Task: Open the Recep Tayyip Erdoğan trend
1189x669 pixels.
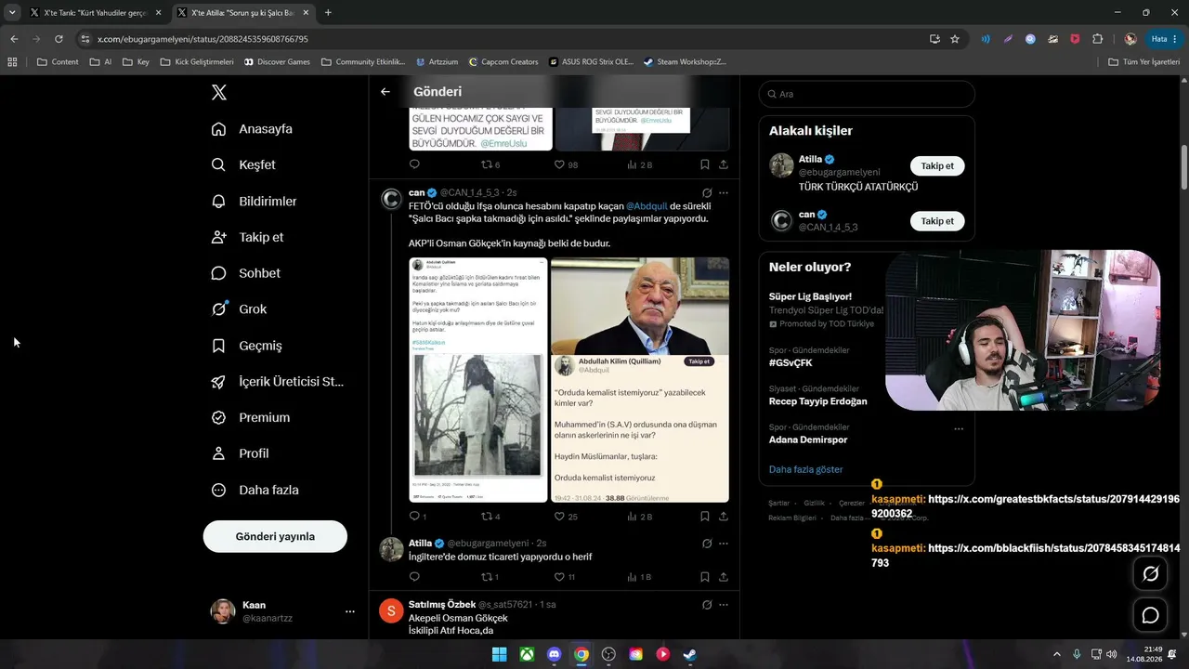Action: (x=817, y=401)
